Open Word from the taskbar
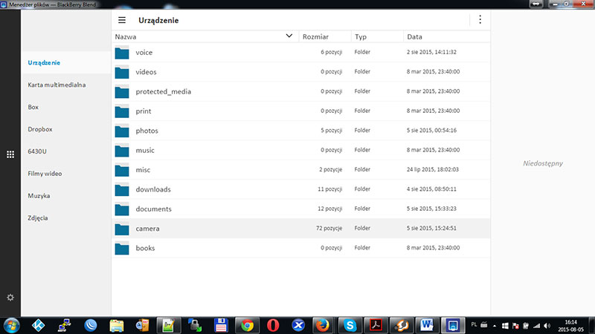 [x=427, y=325]
